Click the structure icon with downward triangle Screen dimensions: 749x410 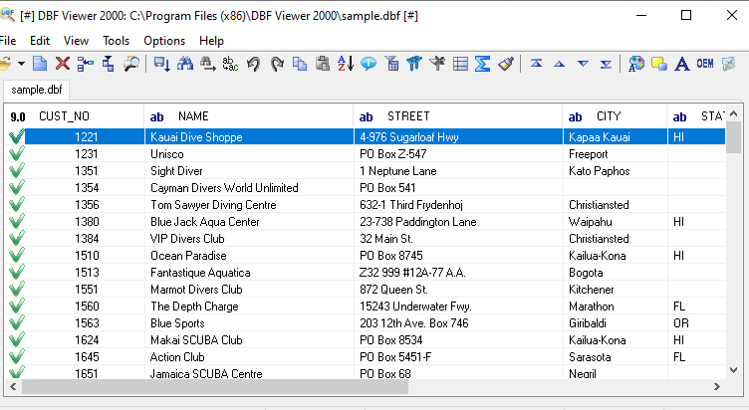(109, 64)
